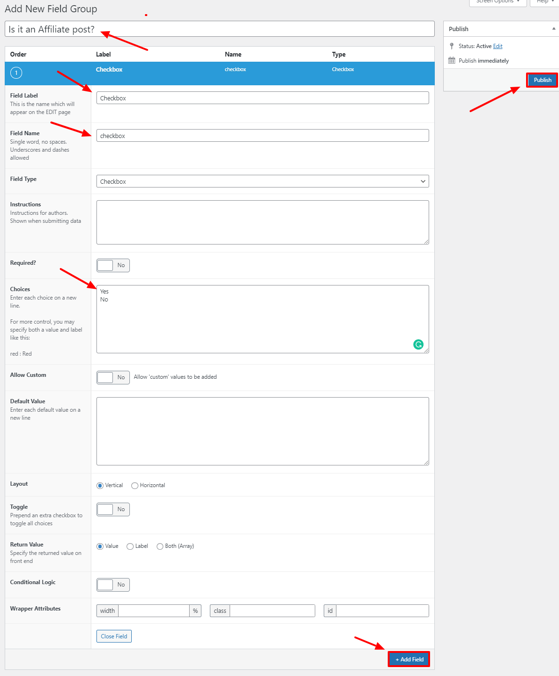Expand the Help tab
This screenshot has width=559, height=676.
(545, 2)
